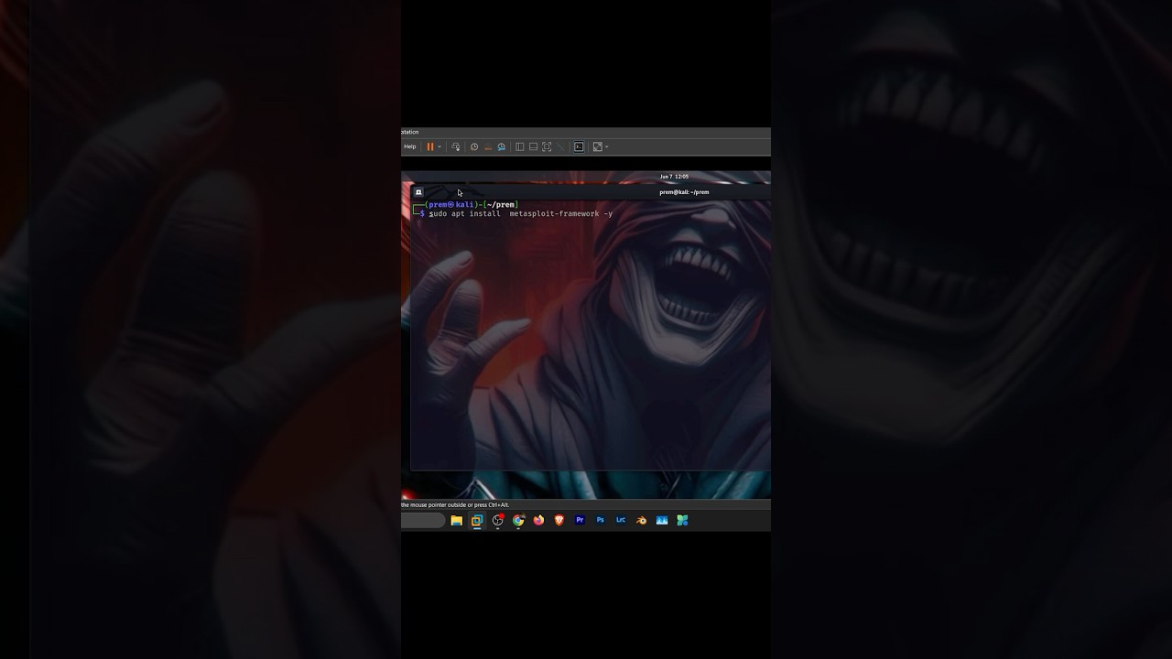The image size is (1172, 659).
Task: Click the Windows taskbar search box
Action: 423,520
